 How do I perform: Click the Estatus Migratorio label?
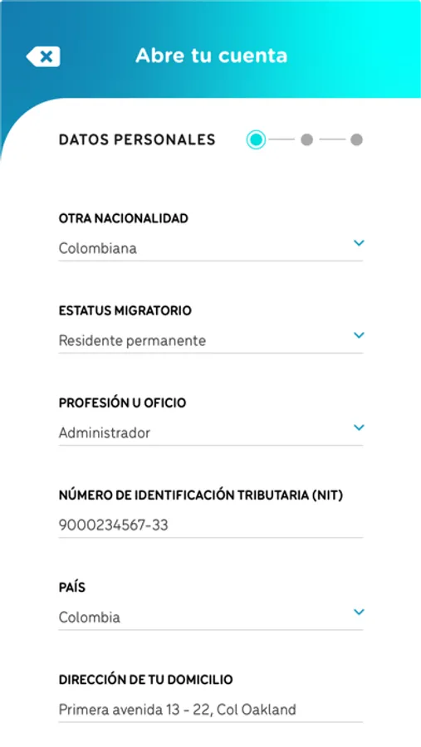tap(125, 310)
